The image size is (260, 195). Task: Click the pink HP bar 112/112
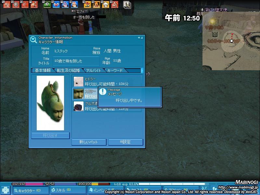(28, 184)
